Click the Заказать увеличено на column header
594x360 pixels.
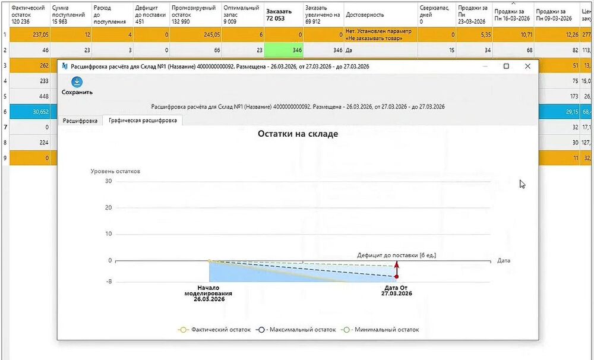pos(323,14)
